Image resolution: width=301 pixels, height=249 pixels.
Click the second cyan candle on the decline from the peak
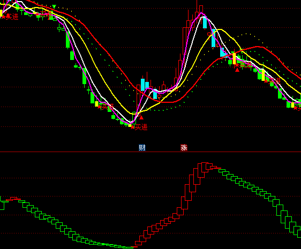[214, 38]
